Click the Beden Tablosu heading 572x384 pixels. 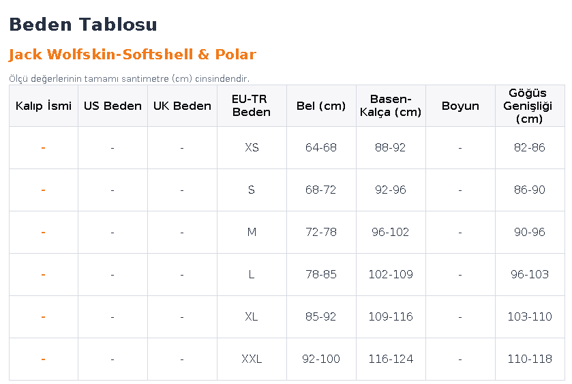coord(82,25)
